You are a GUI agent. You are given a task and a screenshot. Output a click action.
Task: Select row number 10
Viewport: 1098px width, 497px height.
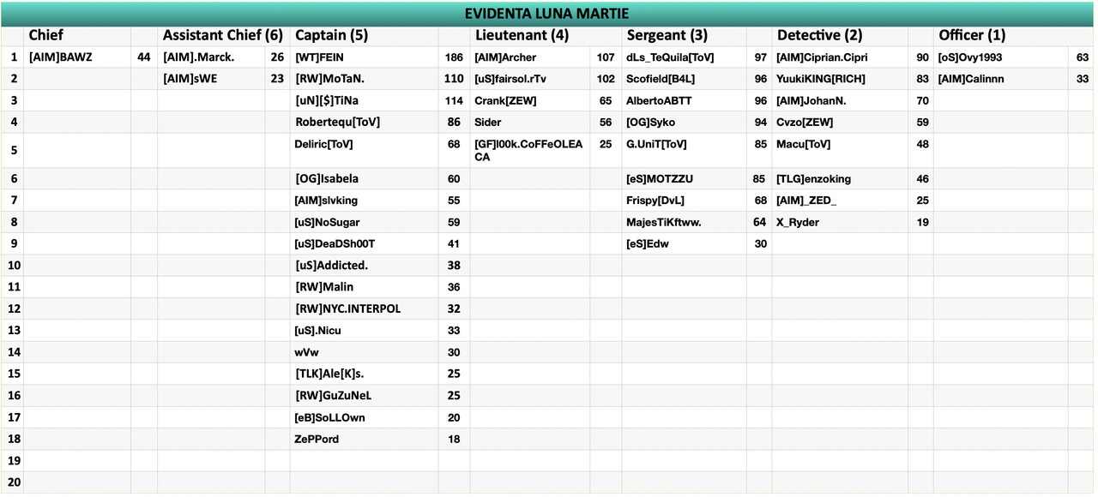pyautogui.click(x=13, y=265)
